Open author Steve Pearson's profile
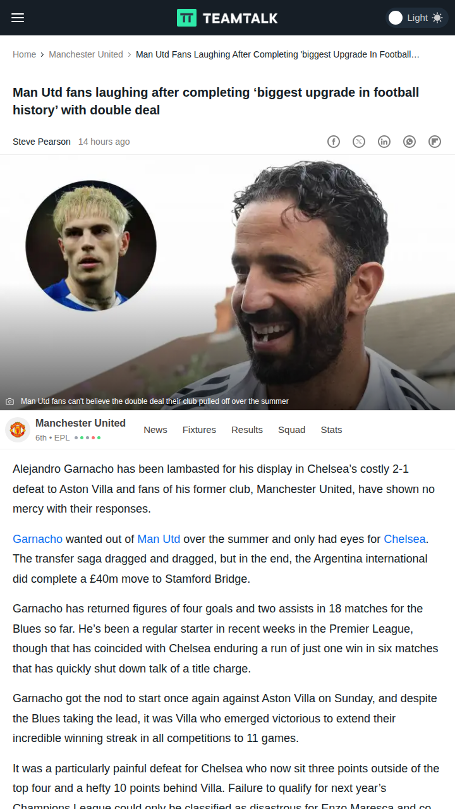The image size is (455, 809). 42,142
